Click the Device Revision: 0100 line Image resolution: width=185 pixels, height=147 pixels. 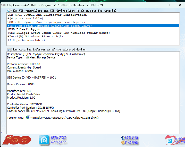(x=21, y=84)
